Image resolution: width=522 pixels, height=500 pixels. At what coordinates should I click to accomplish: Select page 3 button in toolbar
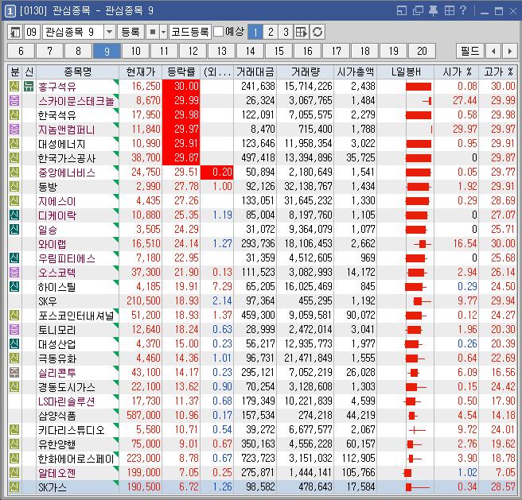pyautogui.click(x=286, y=32)
